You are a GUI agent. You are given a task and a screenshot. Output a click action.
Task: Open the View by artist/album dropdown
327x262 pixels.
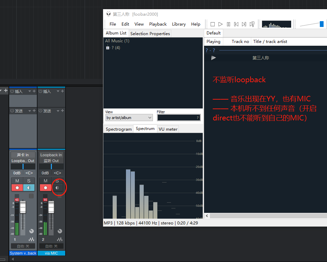129,118
